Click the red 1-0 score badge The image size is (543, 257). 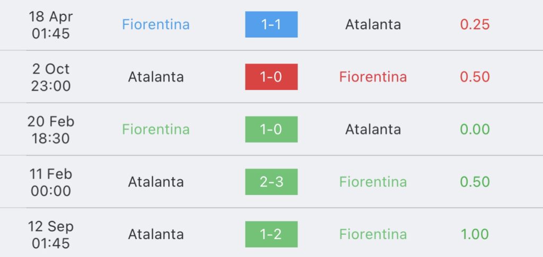coord(271,77)
